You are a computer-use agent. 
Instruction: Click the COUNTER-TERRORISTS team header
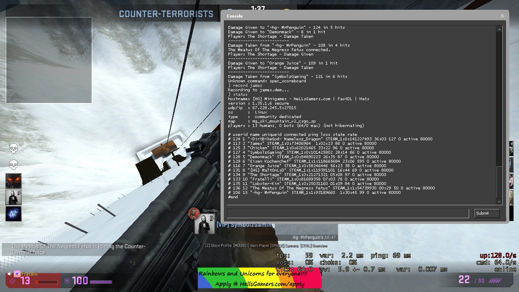[x=166, y=14]
